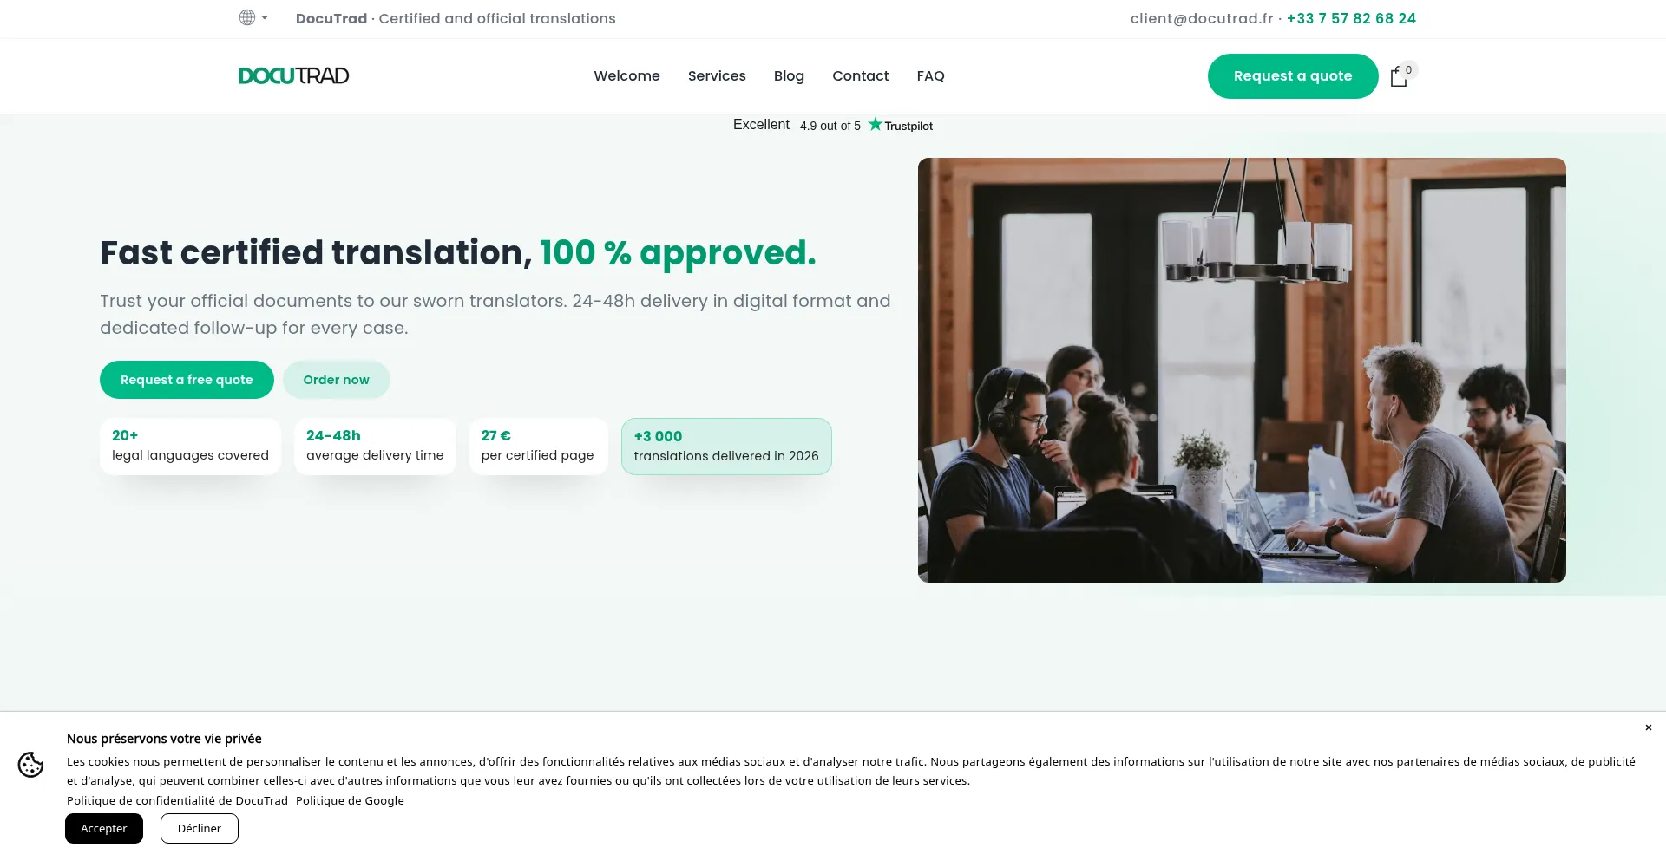Image resolution: width=1666 pixels, height=861 pixels.
Task: Click the cart item count badge
Action: (1408, 69)
